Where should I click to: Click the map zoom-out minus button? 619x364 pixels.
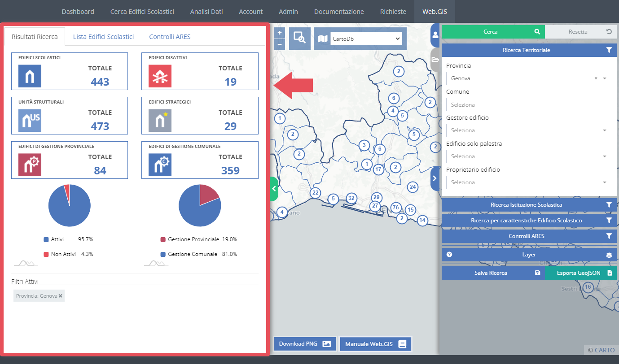pos(280,44)
